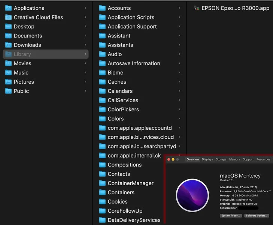The image size is (273, 225).
Task: Click the Compositions folder icon
Action: tap(102, 165)
